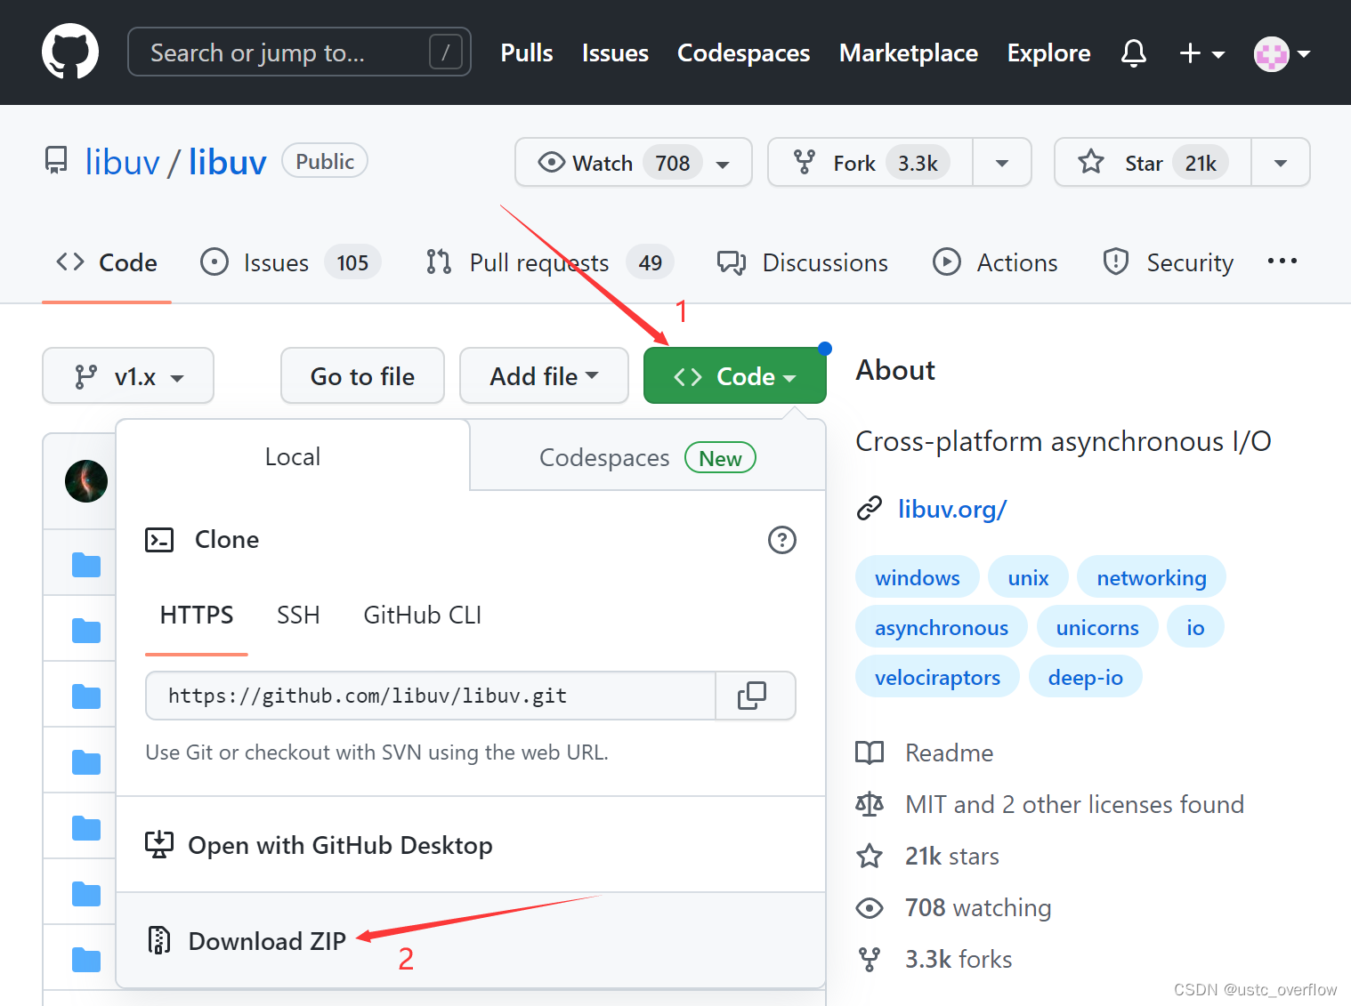Show more repository tabs via ellipsis
Image resolution: width=1351 pixels, height=1006 pixels.
click(x=1282, y=261)
